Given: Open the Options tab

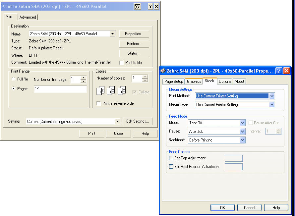Looking at the screenshot, I should 225,81.
